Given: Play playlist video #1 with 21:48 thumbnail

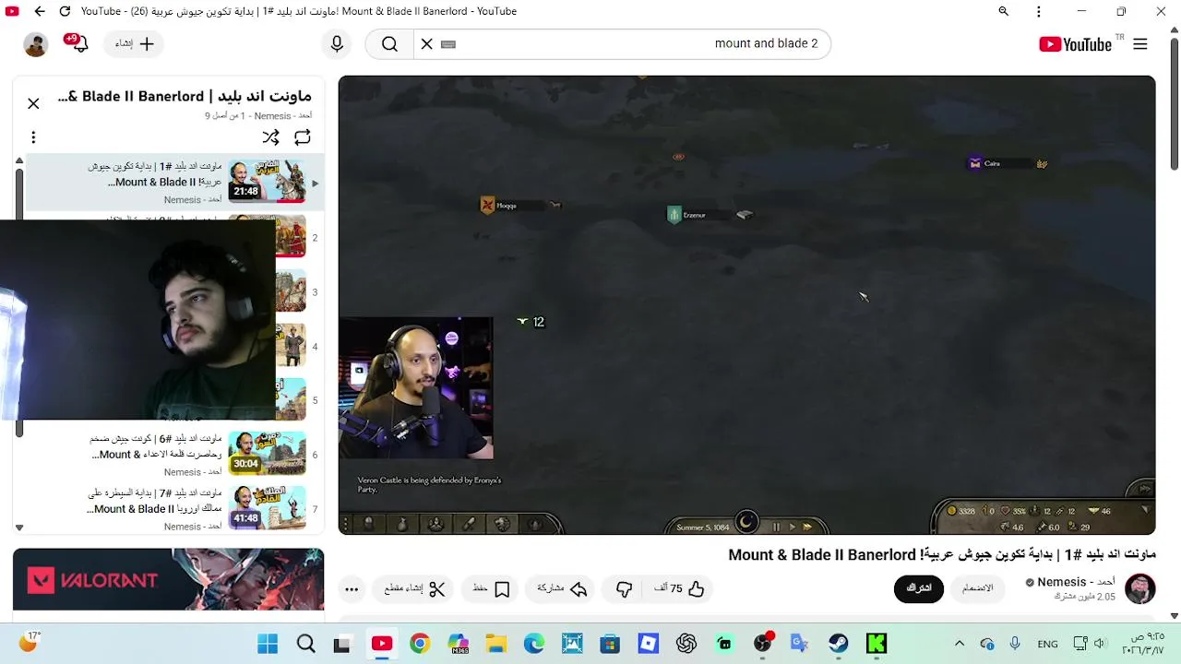Looking at the screenshot, I should tap(267, 182).
